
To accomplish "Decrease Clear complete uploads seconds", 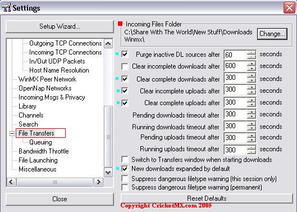I will tap(252, 105).
